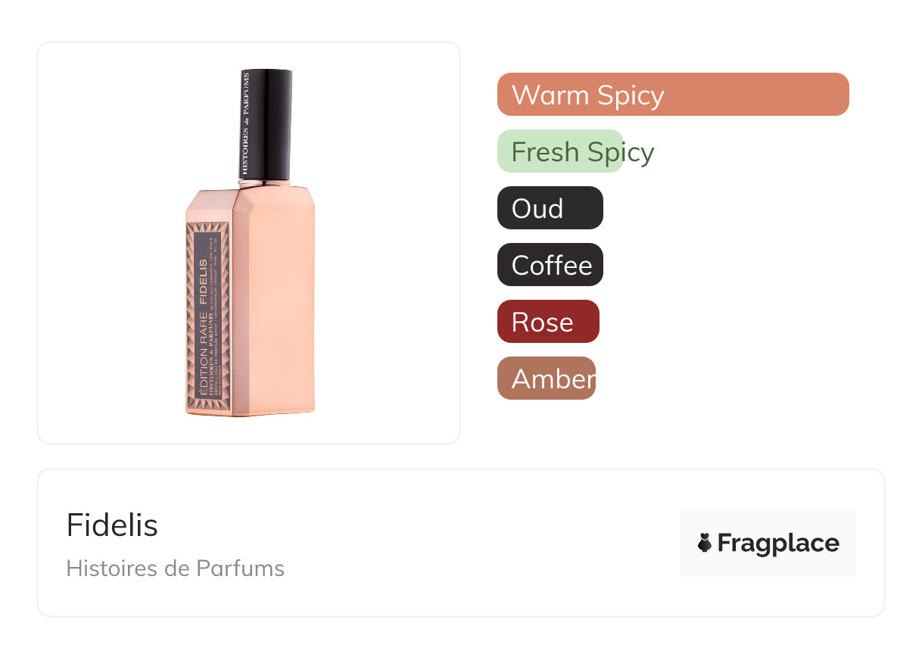Click the Fidelis perfume title
This screenshot has height=654, width=922.
112,525
